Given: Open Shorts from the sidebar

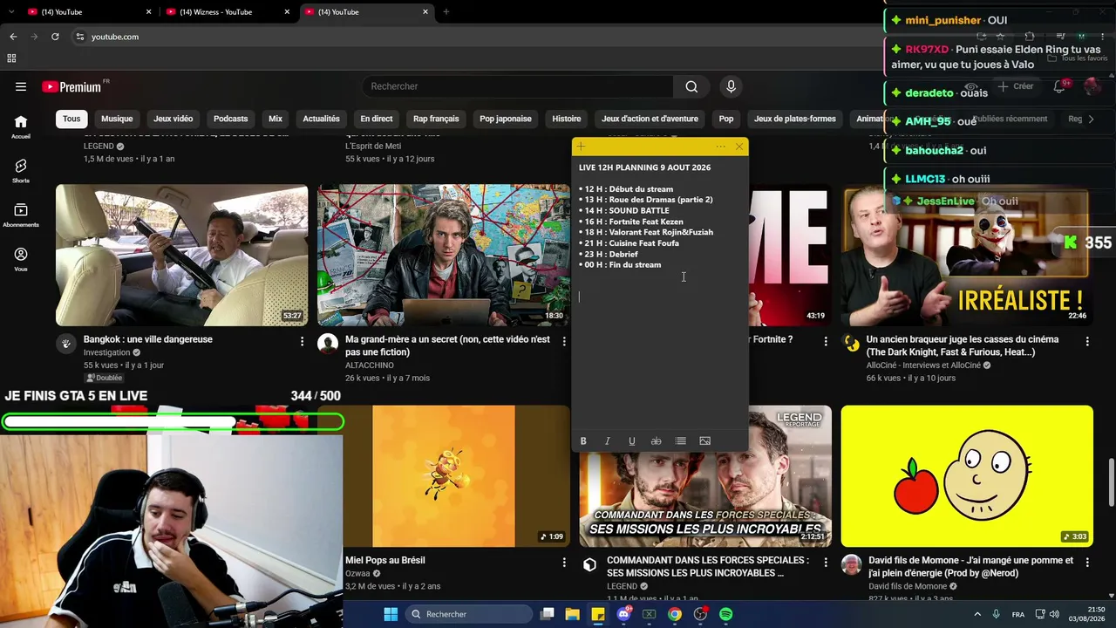Looking at the screenshot, I should 21,171.
